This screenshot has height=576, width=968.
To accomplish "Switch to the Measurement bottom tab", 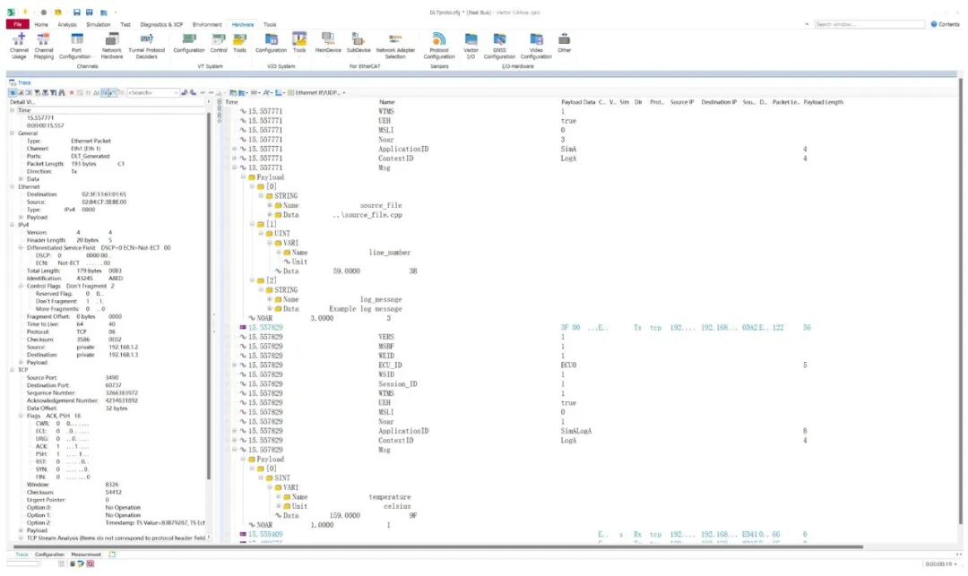I will point(86,555).
